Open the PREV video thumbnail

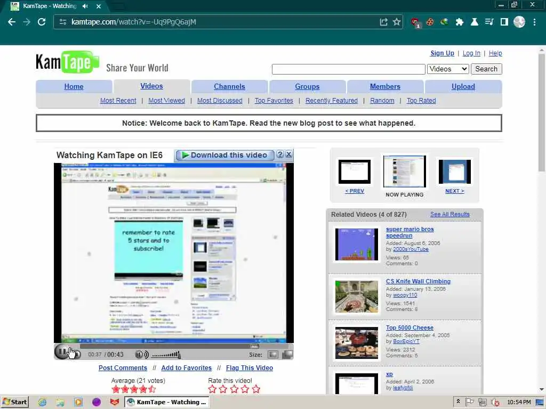pyautogui.click(x=355, y=171)
